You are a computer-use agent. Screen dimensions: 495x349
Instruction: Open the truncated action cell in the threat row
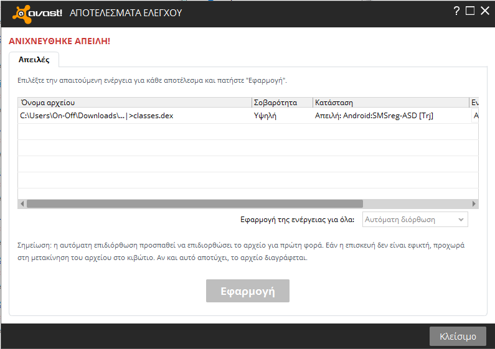[x=476, y=116]
